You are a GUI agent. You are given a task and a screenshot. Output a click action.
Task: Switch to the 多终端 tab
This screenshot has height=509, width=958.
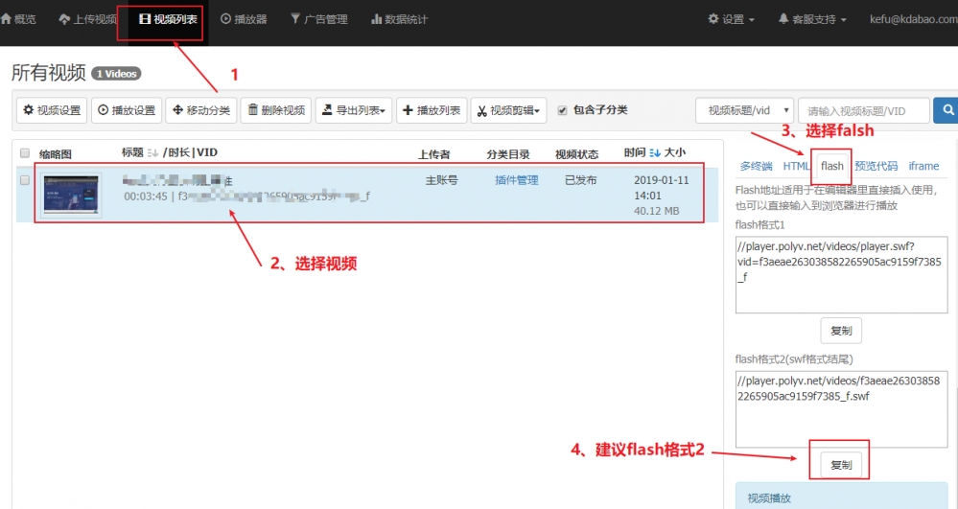[757, 166]
